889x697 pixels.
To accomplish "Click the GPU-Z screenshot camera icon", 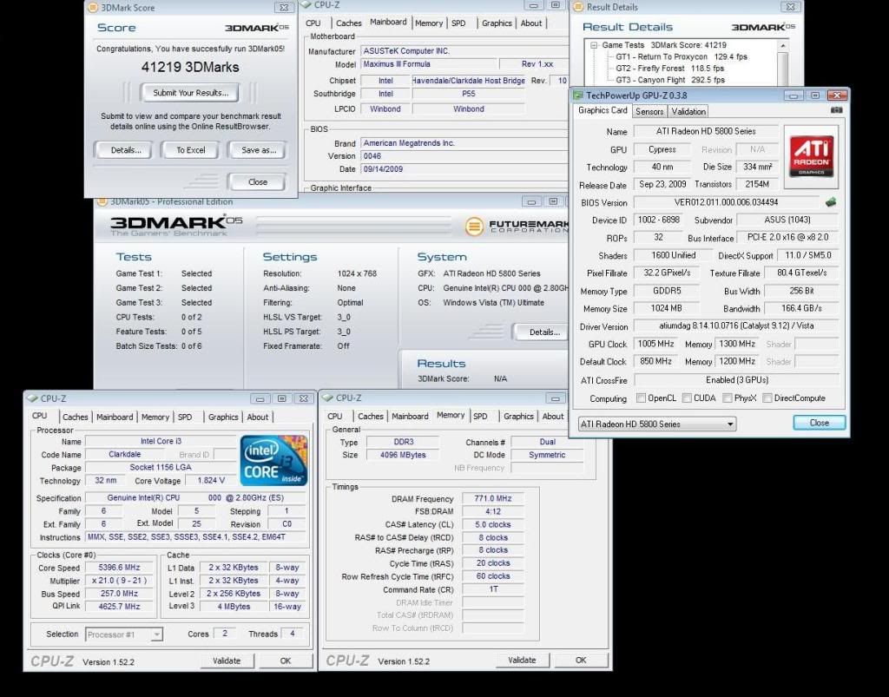I will pyautogui.click(x=836, y=110).
